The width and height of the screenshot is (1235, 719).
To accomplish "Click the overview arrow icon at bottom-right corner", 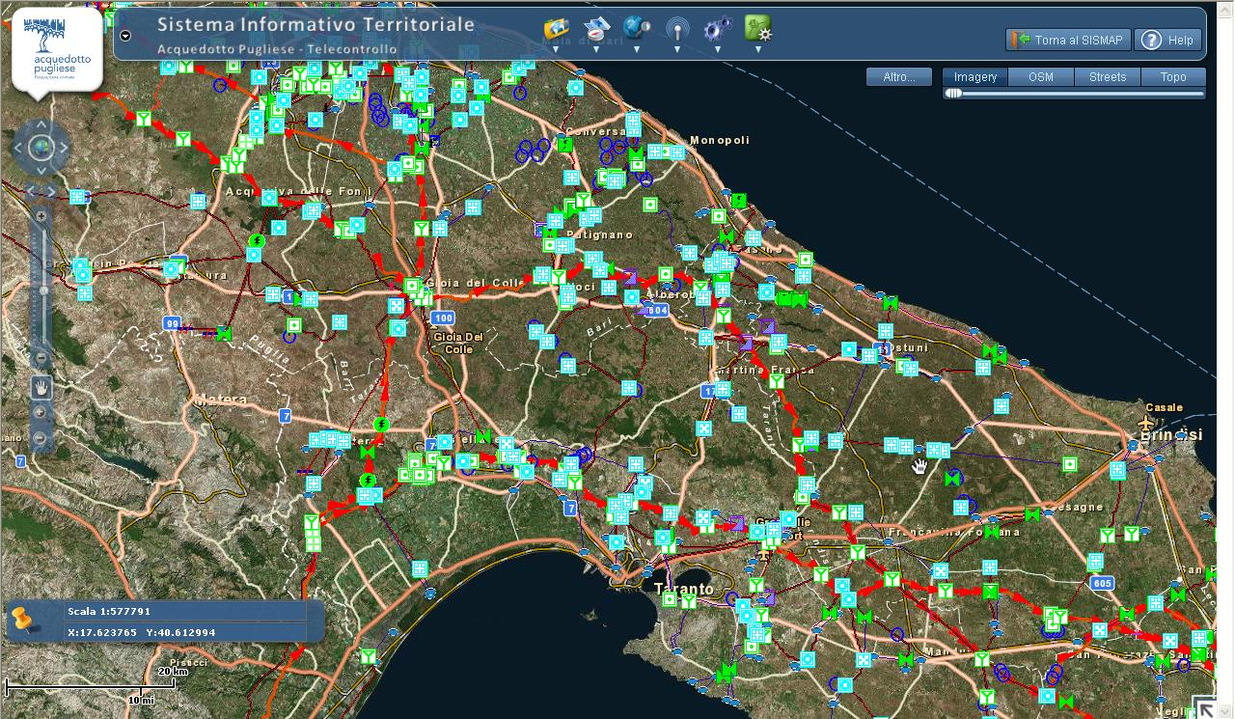I will [1206, 707].
